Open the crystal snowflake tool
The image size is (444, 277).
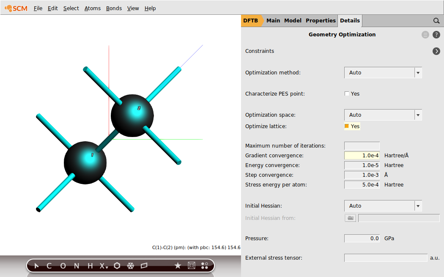click(x=131, y=266)
